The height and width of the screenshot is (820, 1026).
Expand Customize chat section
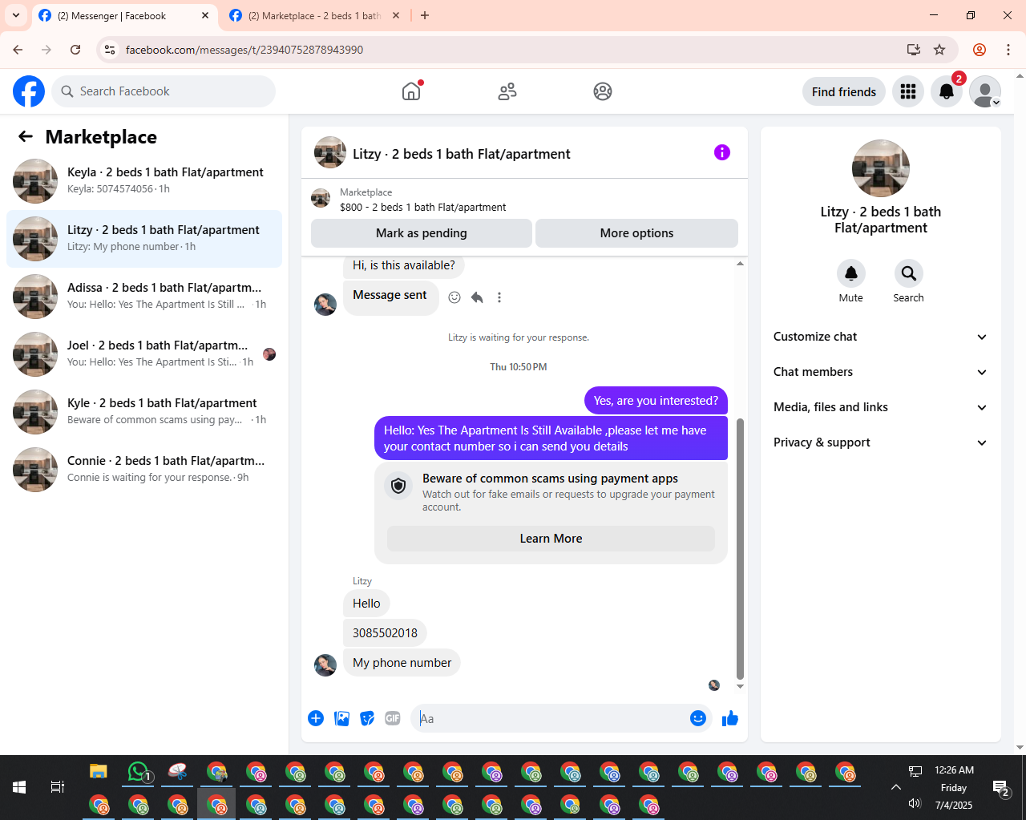(880, 337)
